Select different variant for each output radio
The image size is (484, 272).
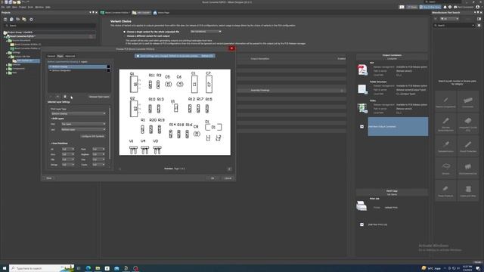click(x=124, y=36)
